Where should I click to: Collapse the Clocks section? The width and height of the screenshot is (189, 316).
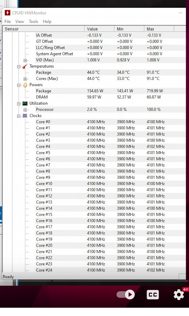coord(19,116)
